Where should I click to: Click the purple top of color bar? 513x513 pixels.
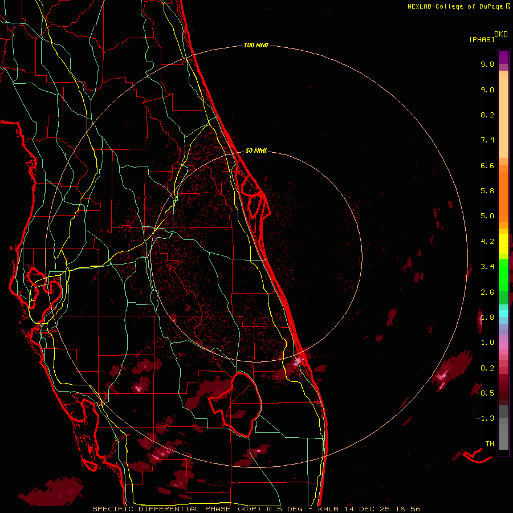point(503,57)
